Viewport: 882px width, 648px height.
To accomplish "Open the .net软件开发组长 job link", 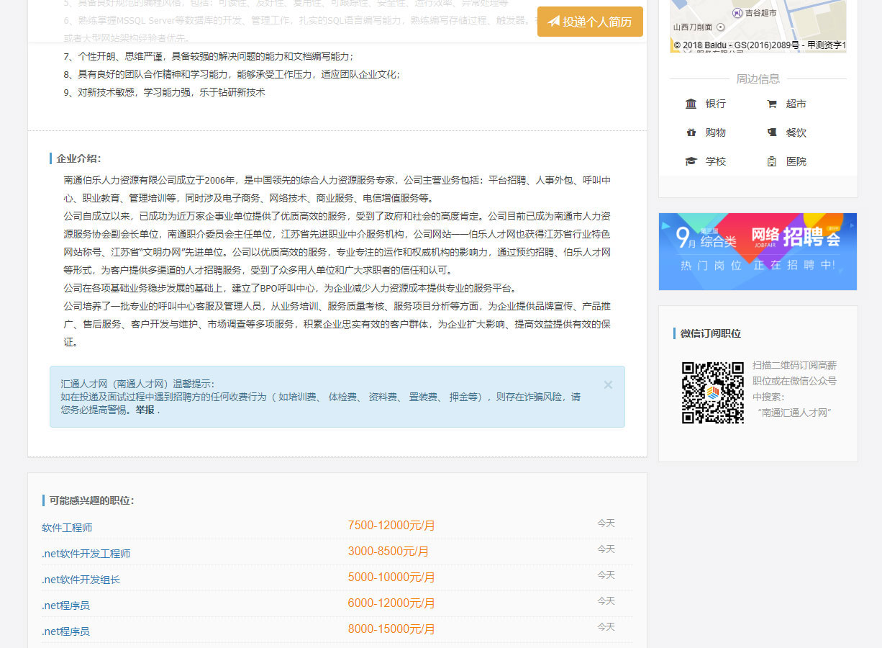I will 81,580.
